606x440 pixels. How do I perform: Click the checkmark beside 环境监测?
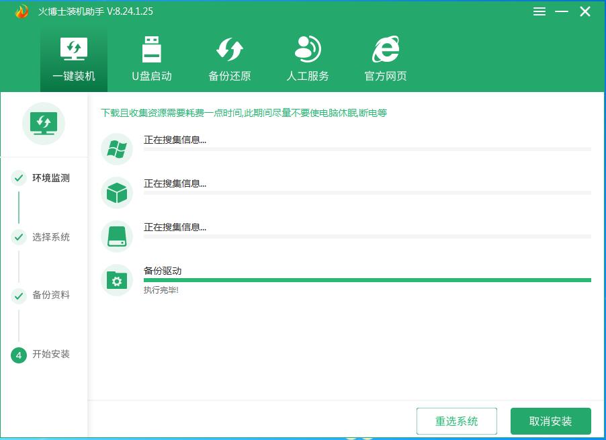19,178
